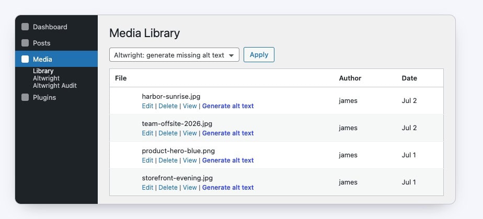483x219 pixels.
Task: Click the File column header
Action: click(121, 78)
